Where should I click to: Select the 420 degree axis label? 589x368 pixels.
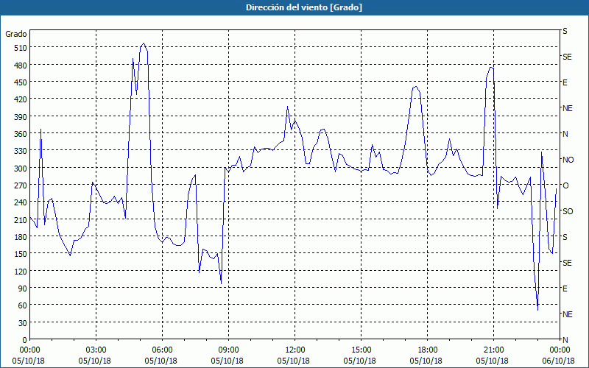tap(21, 99)
